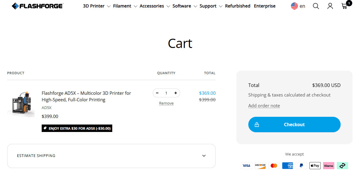Open the user account icon
357x171 pixels.
click(330, 6)
